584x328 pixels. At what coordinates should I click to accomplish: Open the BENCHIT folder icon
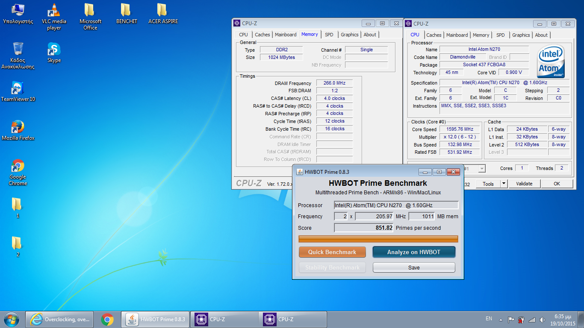(127, 14)
